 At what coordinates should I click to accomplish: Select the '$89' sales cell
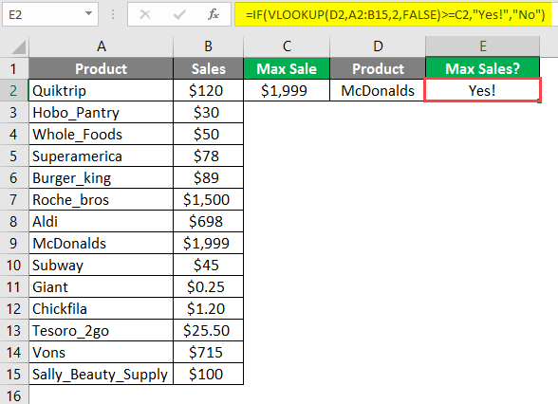point(208,178)
